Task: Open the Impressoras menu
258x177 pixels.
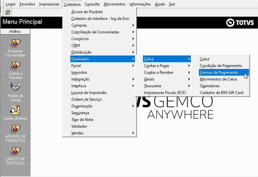Action: 49,4
